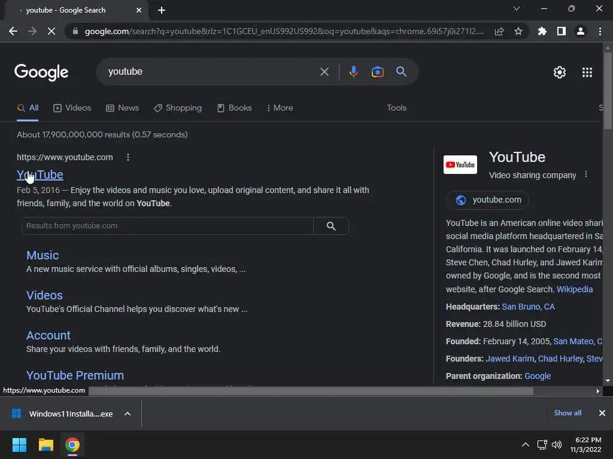Click the Chrome address bar URL
Viewport: 613px width, 459px height.
pyautogui.click(x=284, y=31)
